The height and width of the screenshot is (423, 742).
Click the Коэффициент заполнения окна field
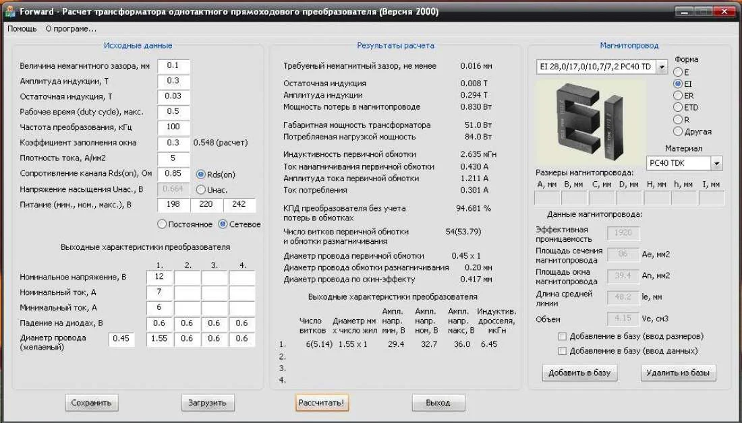click(173, 143)
